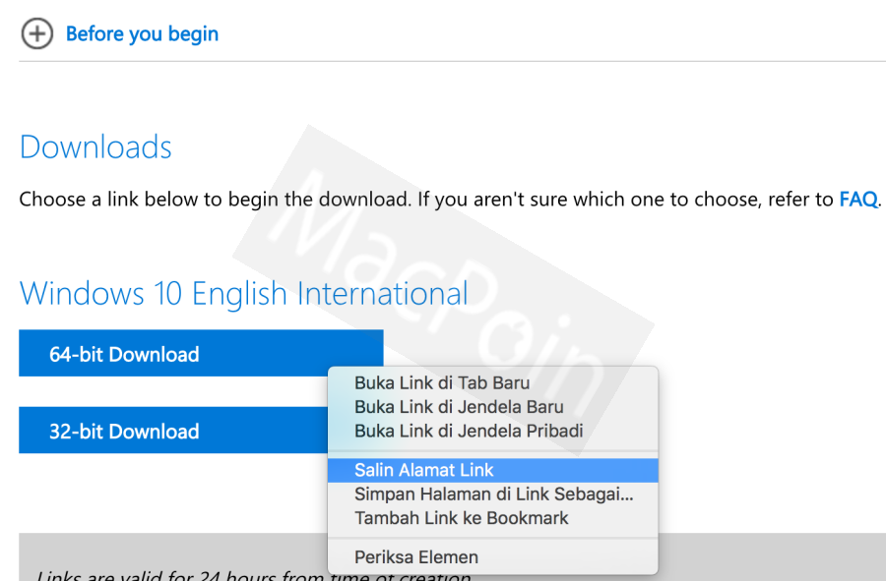Choose Simpan Halaman di Link Sebagai
Screen dimensions: 886x581
coord(493,494)
